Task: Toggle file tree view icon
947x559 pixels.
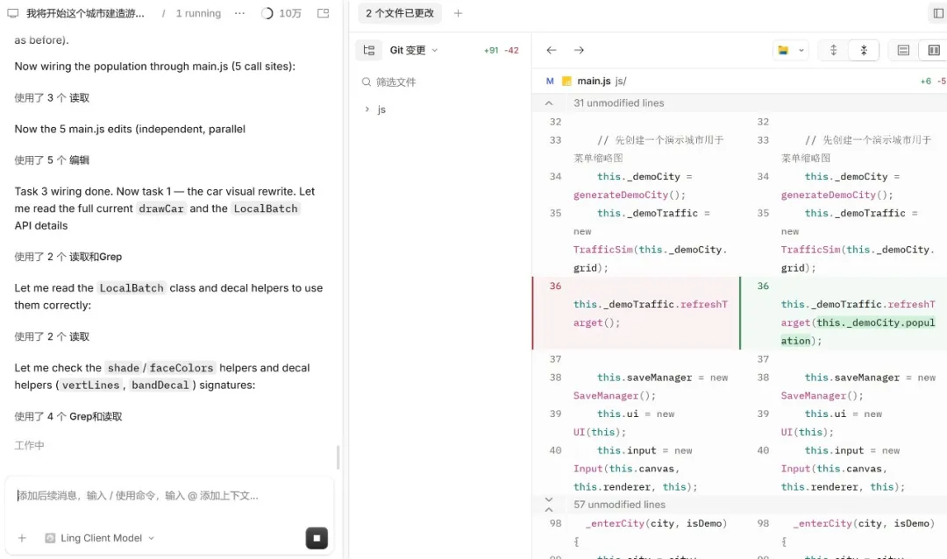Action: (369, 50)
